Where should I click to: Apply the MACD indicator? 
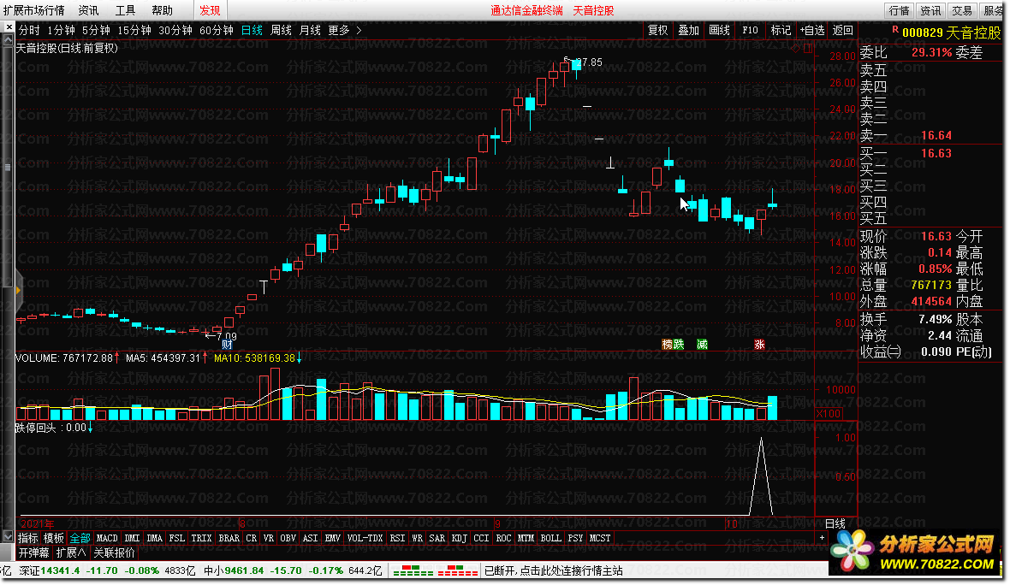[107, 538]
